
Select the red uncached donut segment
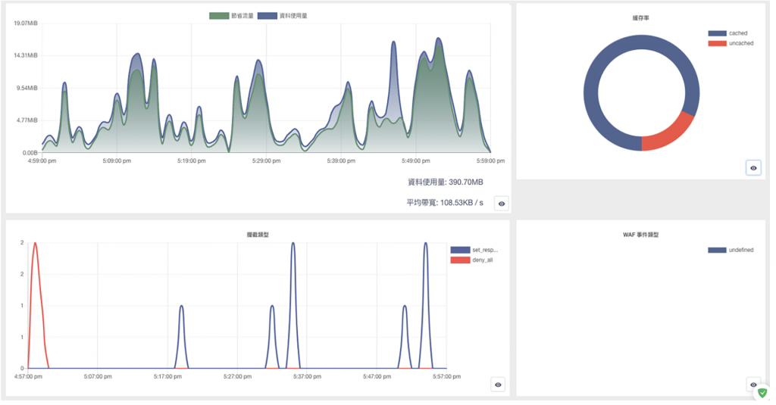pos(672,134)
